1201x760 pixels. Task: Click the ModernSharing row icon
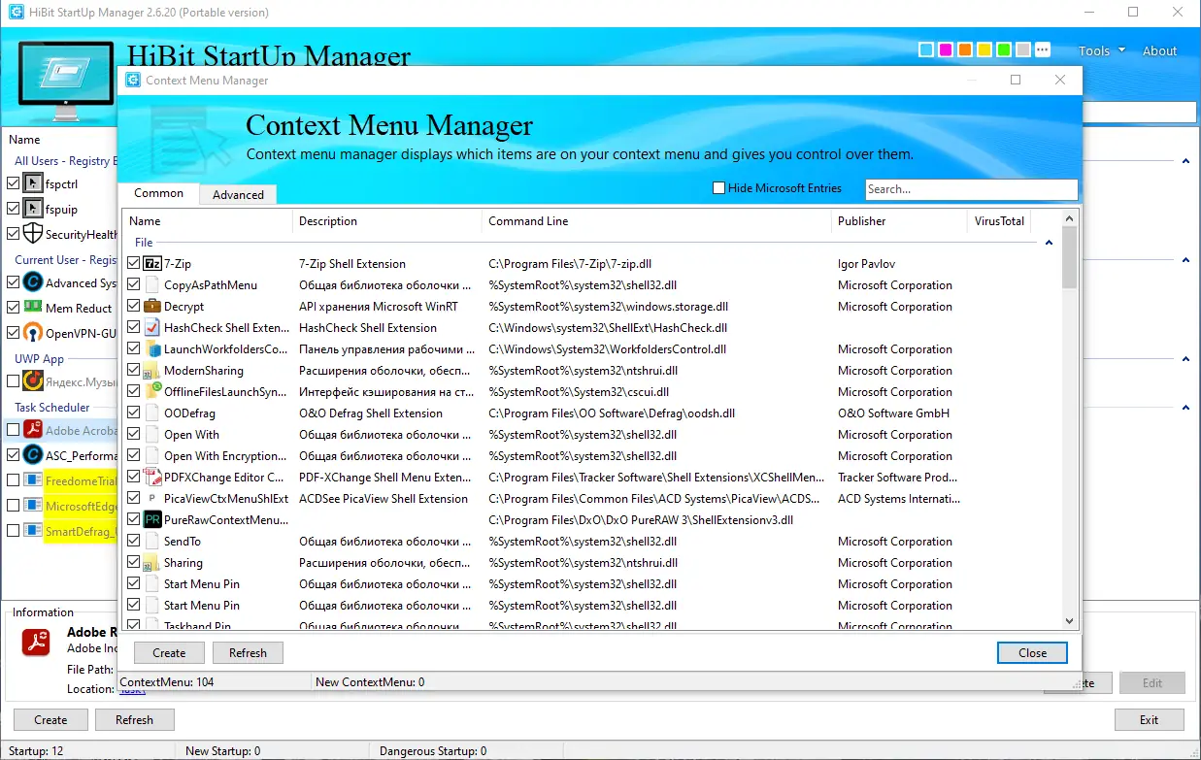coord(152,371)
